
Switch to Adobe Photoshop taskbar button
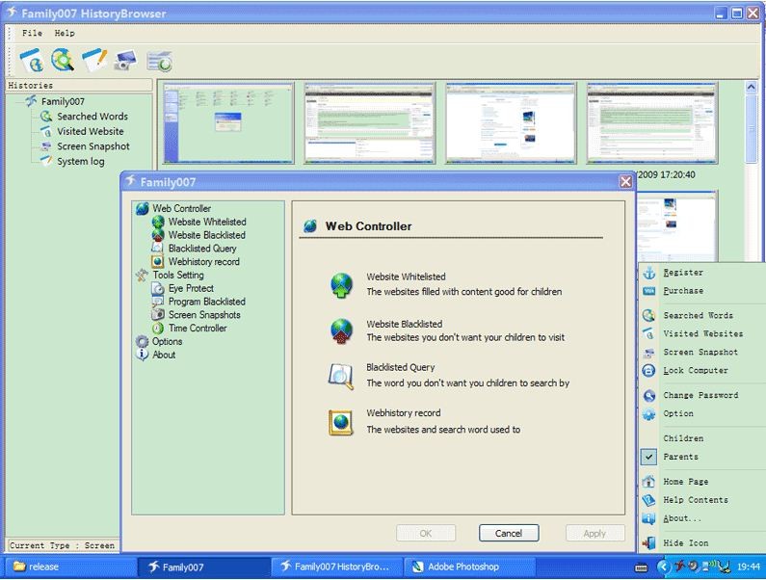point(470,567)
